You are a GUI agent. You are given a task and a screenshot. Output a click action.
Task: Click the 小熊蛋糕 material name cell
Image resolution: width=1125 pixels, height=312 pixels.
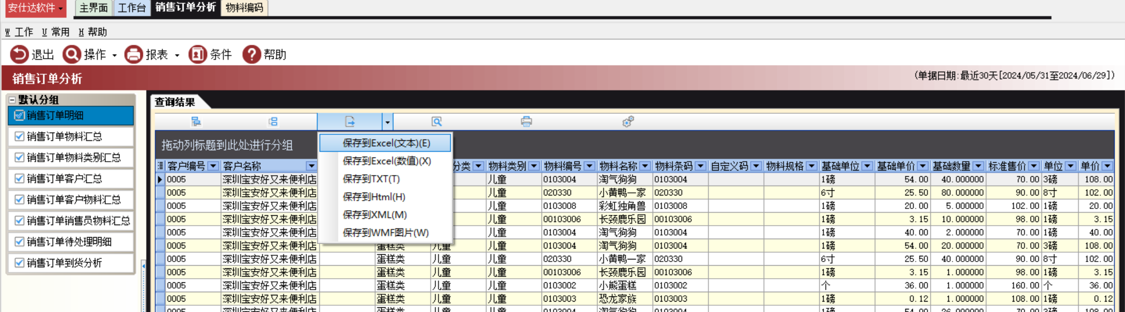(625, 285)
